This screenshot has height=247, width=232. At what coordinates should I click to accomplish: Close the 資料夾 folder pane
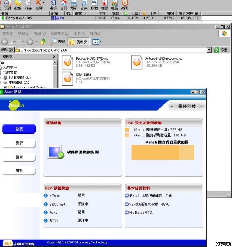[54, 57]
